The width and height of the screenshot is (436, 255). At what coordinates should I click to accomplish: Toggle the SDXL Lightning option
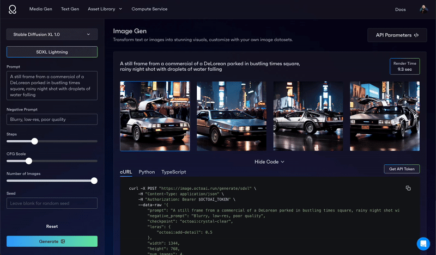(52, 52)
